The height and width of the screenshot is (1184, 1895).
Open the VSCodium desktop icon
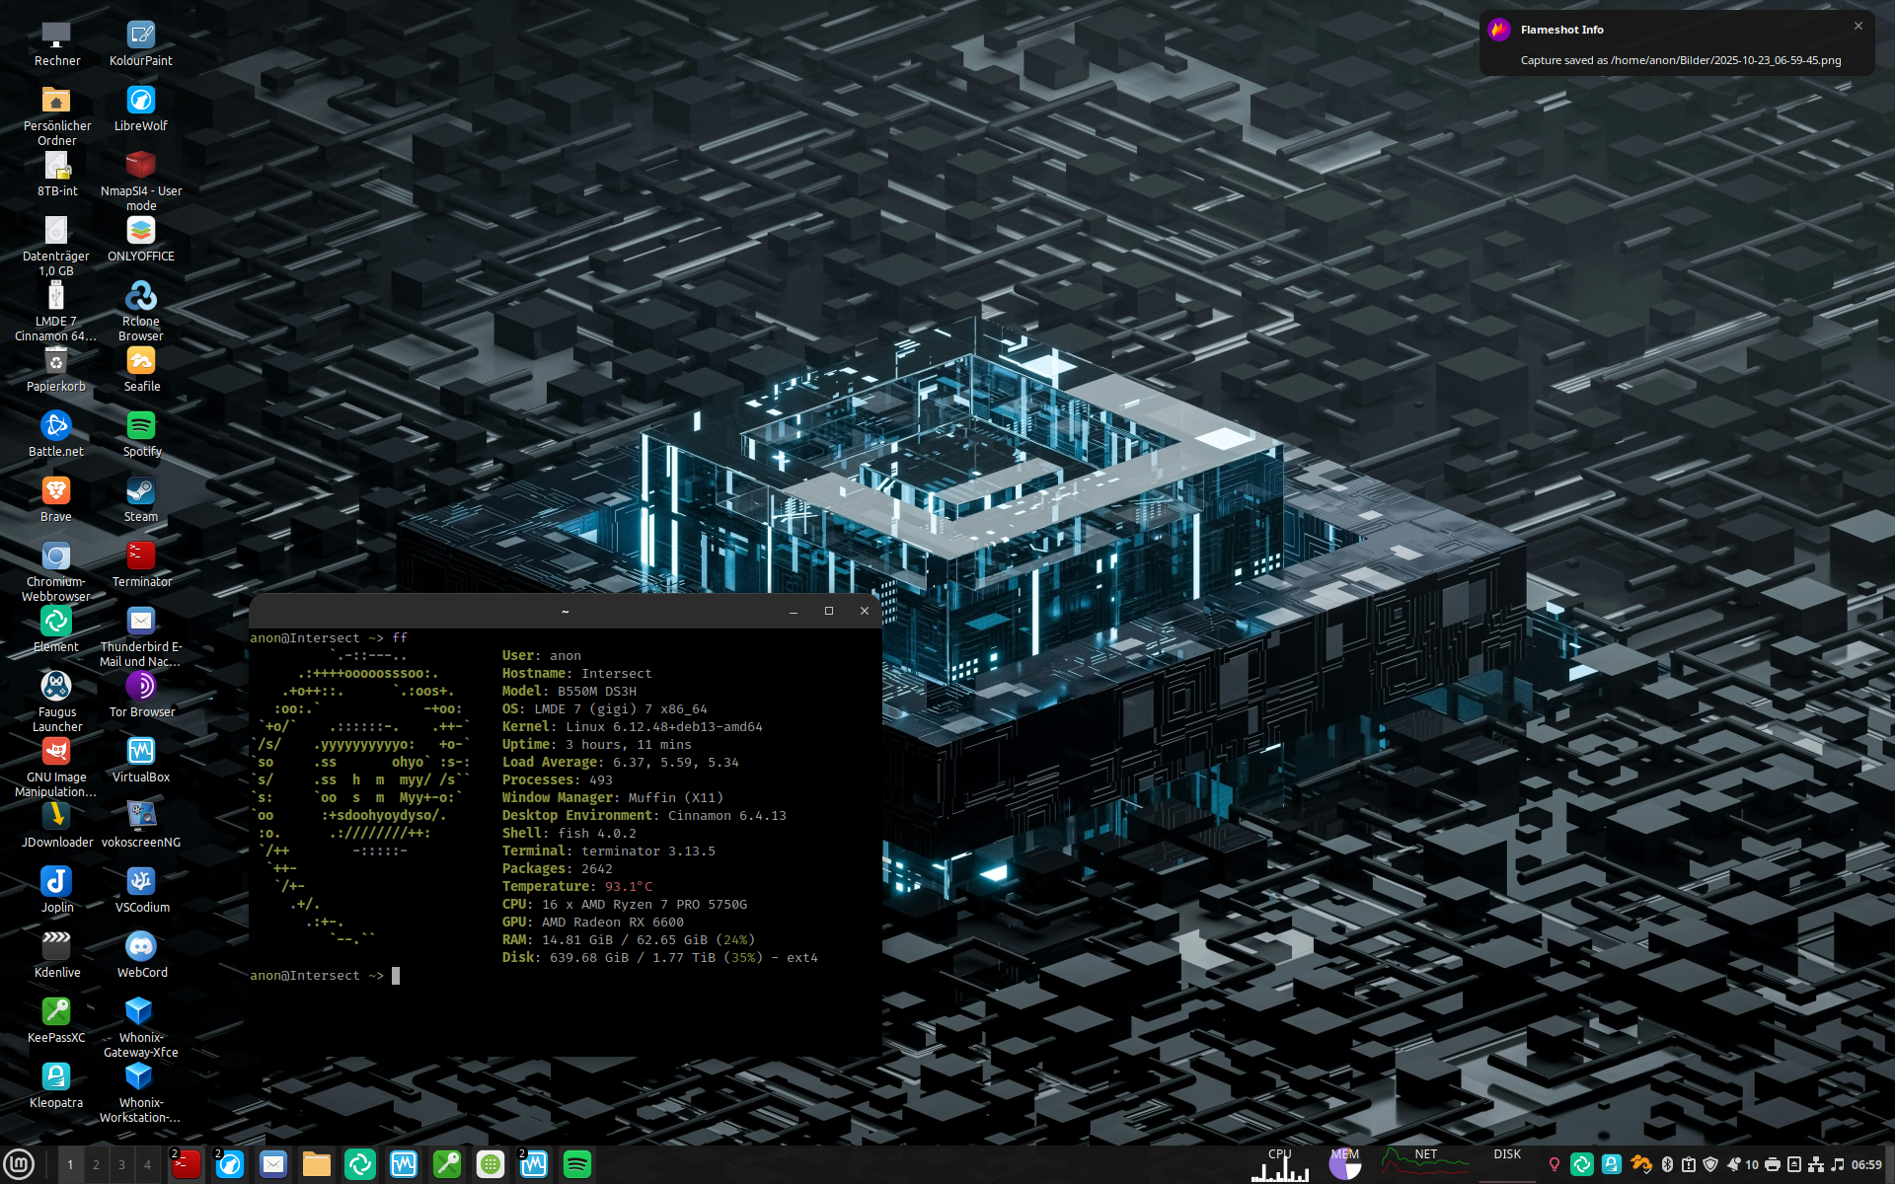(141, 881)
